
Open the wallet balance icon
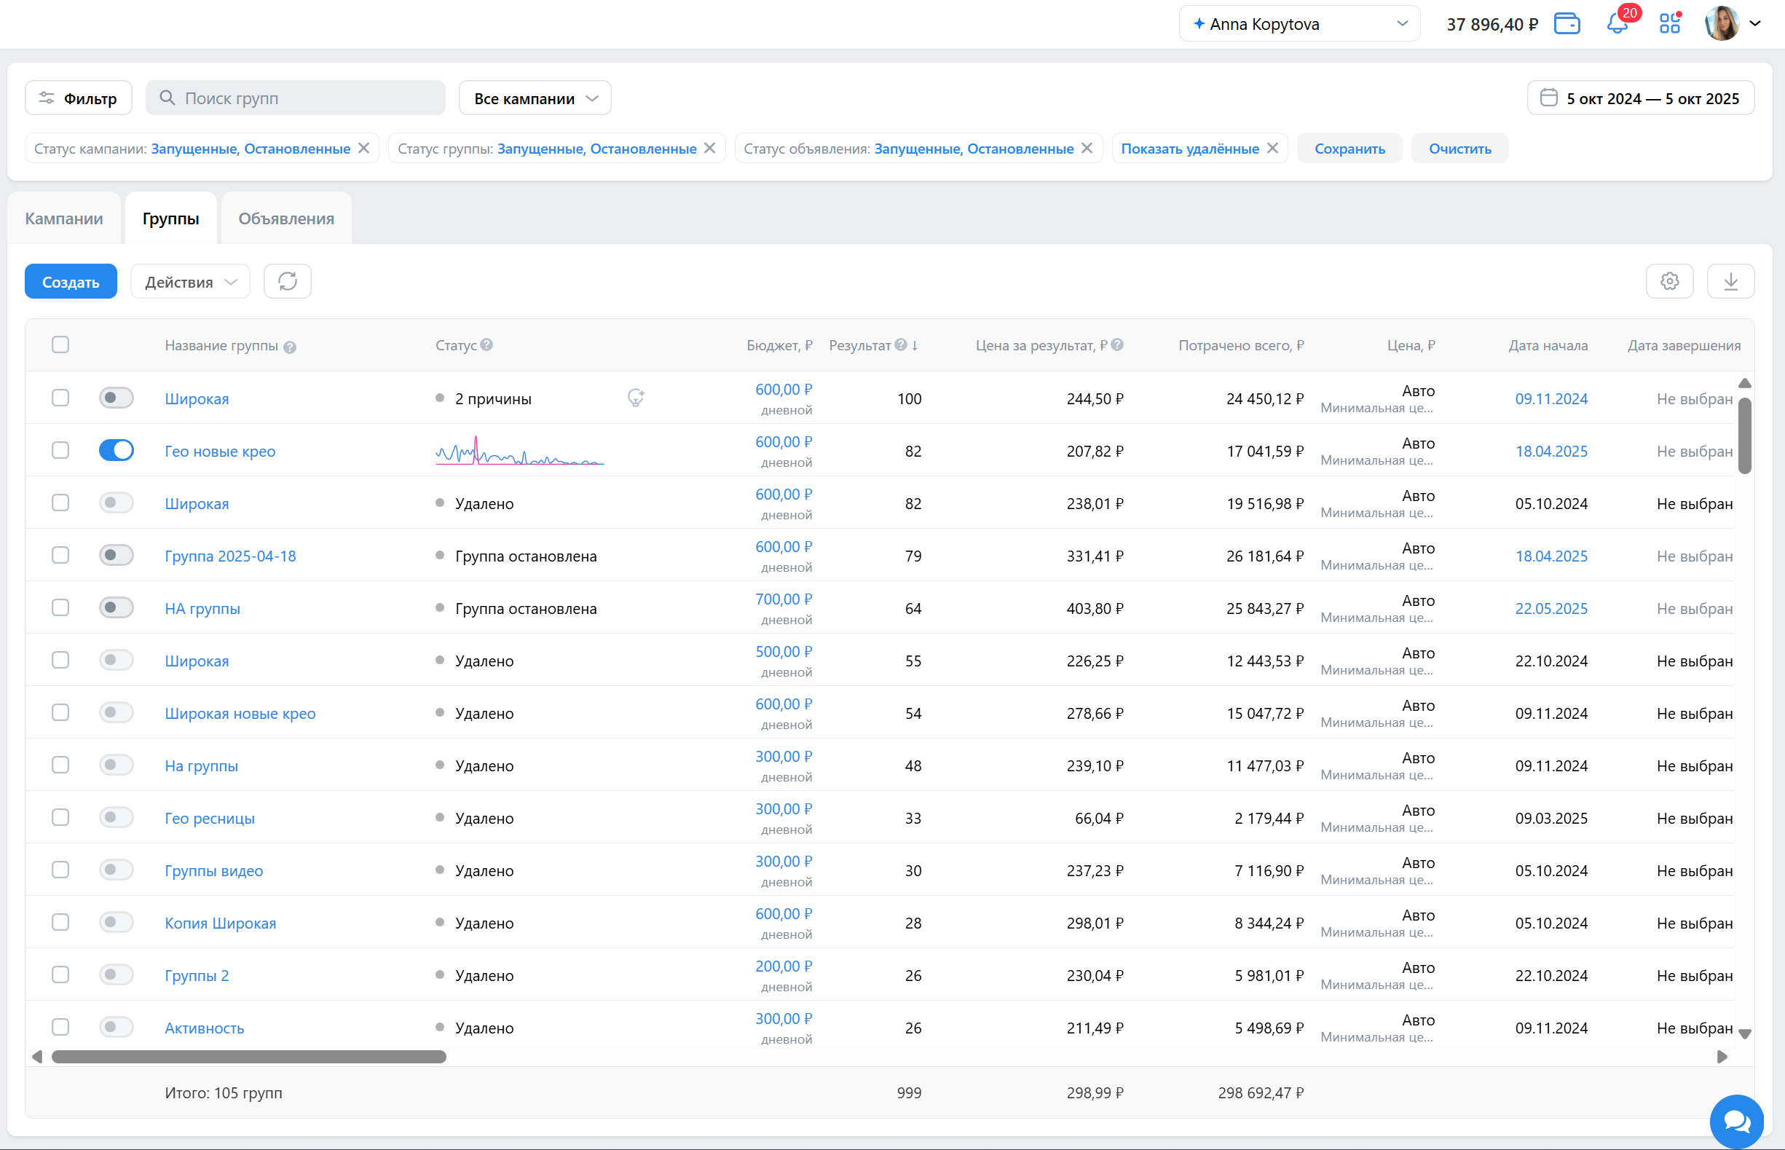coord(1567,24)
